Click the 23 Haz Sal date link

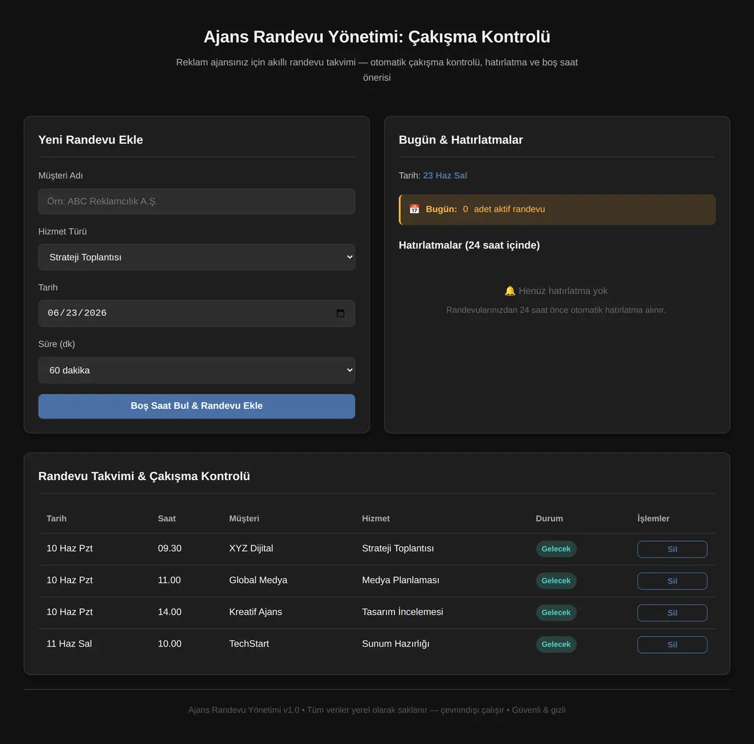coord(445,175)
